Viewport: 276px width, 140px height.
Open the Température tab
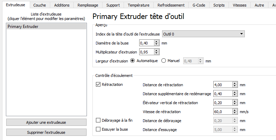[x=138, y=5]
